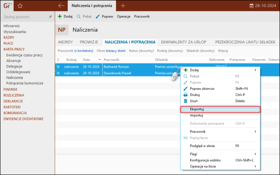280x175 pixels.
Task: Open the Pracownik toolbar menu
Action: pos(142,16)
